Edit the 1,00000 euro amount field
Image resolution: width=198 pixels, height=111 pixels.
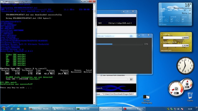click(176, 38)
